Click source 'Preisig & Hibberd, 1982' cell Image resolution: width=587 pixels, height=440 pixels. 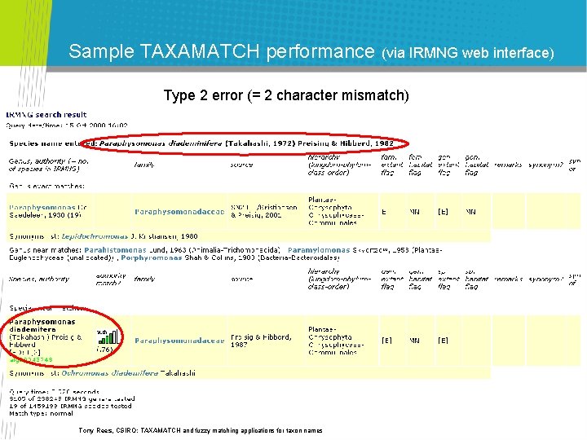click(x=261, y=341)
